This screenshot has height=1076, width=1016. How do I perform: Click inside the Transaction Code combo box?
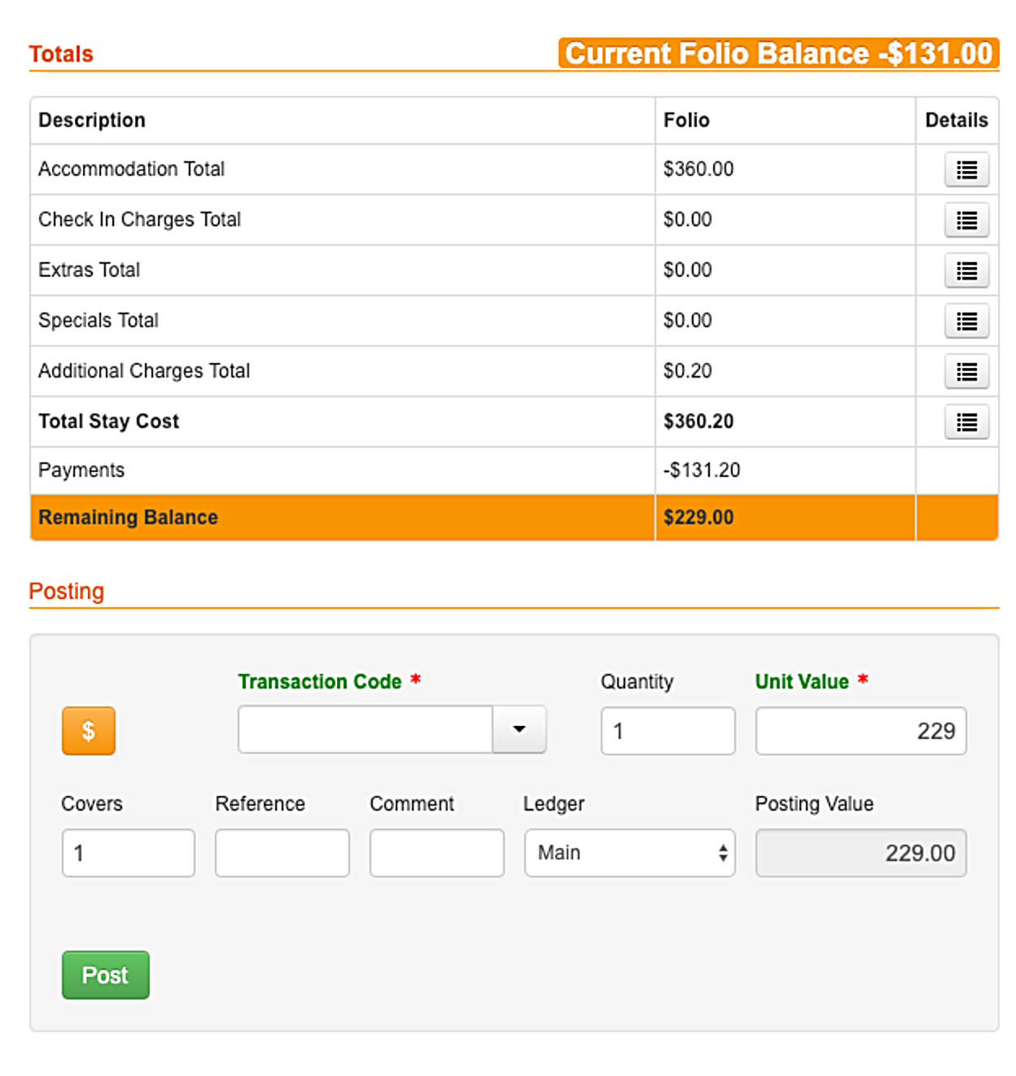point(366,729)
